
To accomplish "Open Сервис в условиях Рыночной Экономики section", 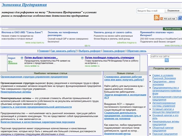I will coord(164,77).
